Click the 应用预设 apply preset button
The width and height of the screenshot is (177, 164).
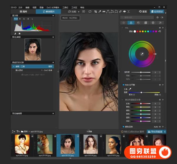tap(157, 12)
